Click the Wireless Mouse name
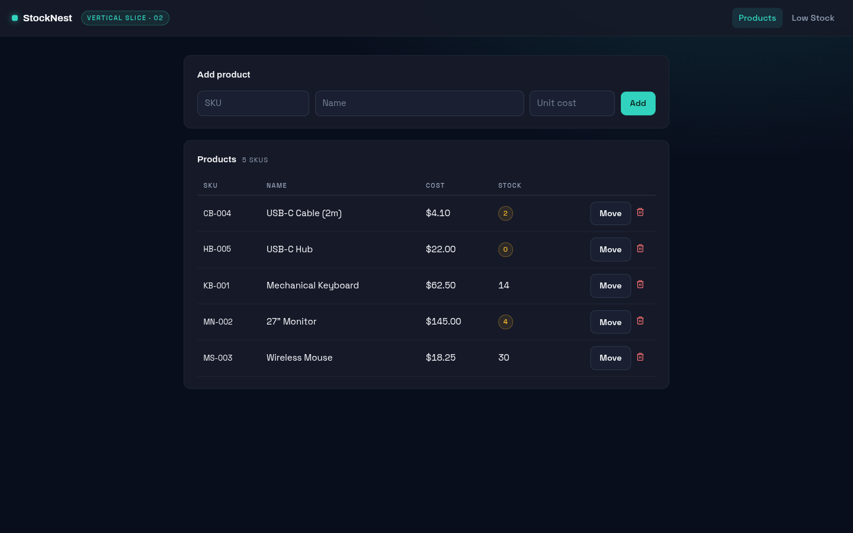Viewport: 853px width, 533px height. 300,358
